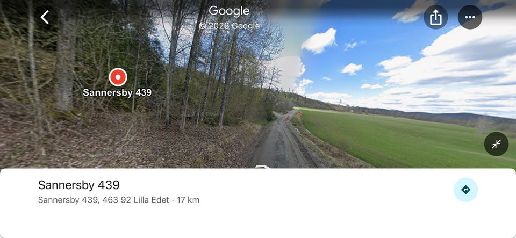The height and width of the screenshot is (238, 516).
Task: Share this Street View location
Action: click(436, 17)
